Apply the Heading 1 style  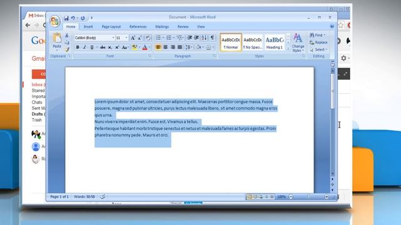point(274,42)
